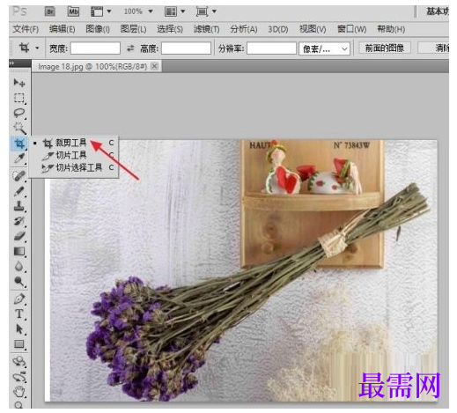
Task: Select the Hand tool
Action: 19,391
